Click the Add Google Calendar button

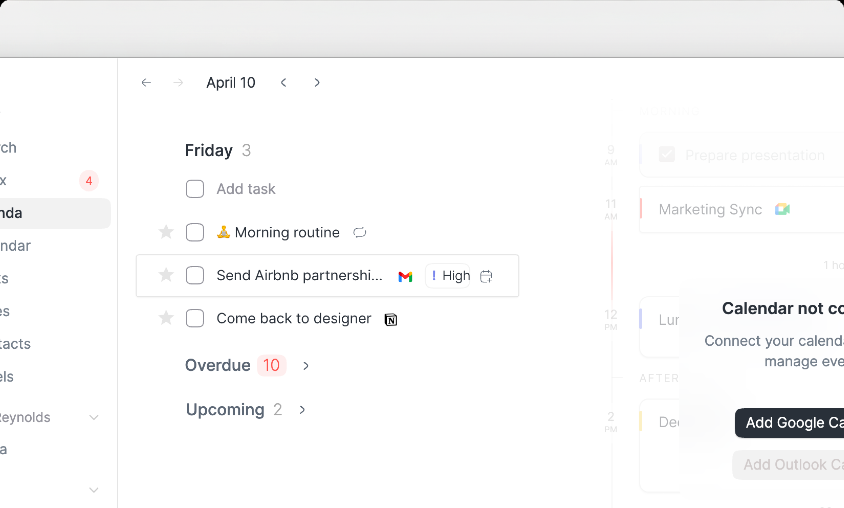tap(789, 423)
